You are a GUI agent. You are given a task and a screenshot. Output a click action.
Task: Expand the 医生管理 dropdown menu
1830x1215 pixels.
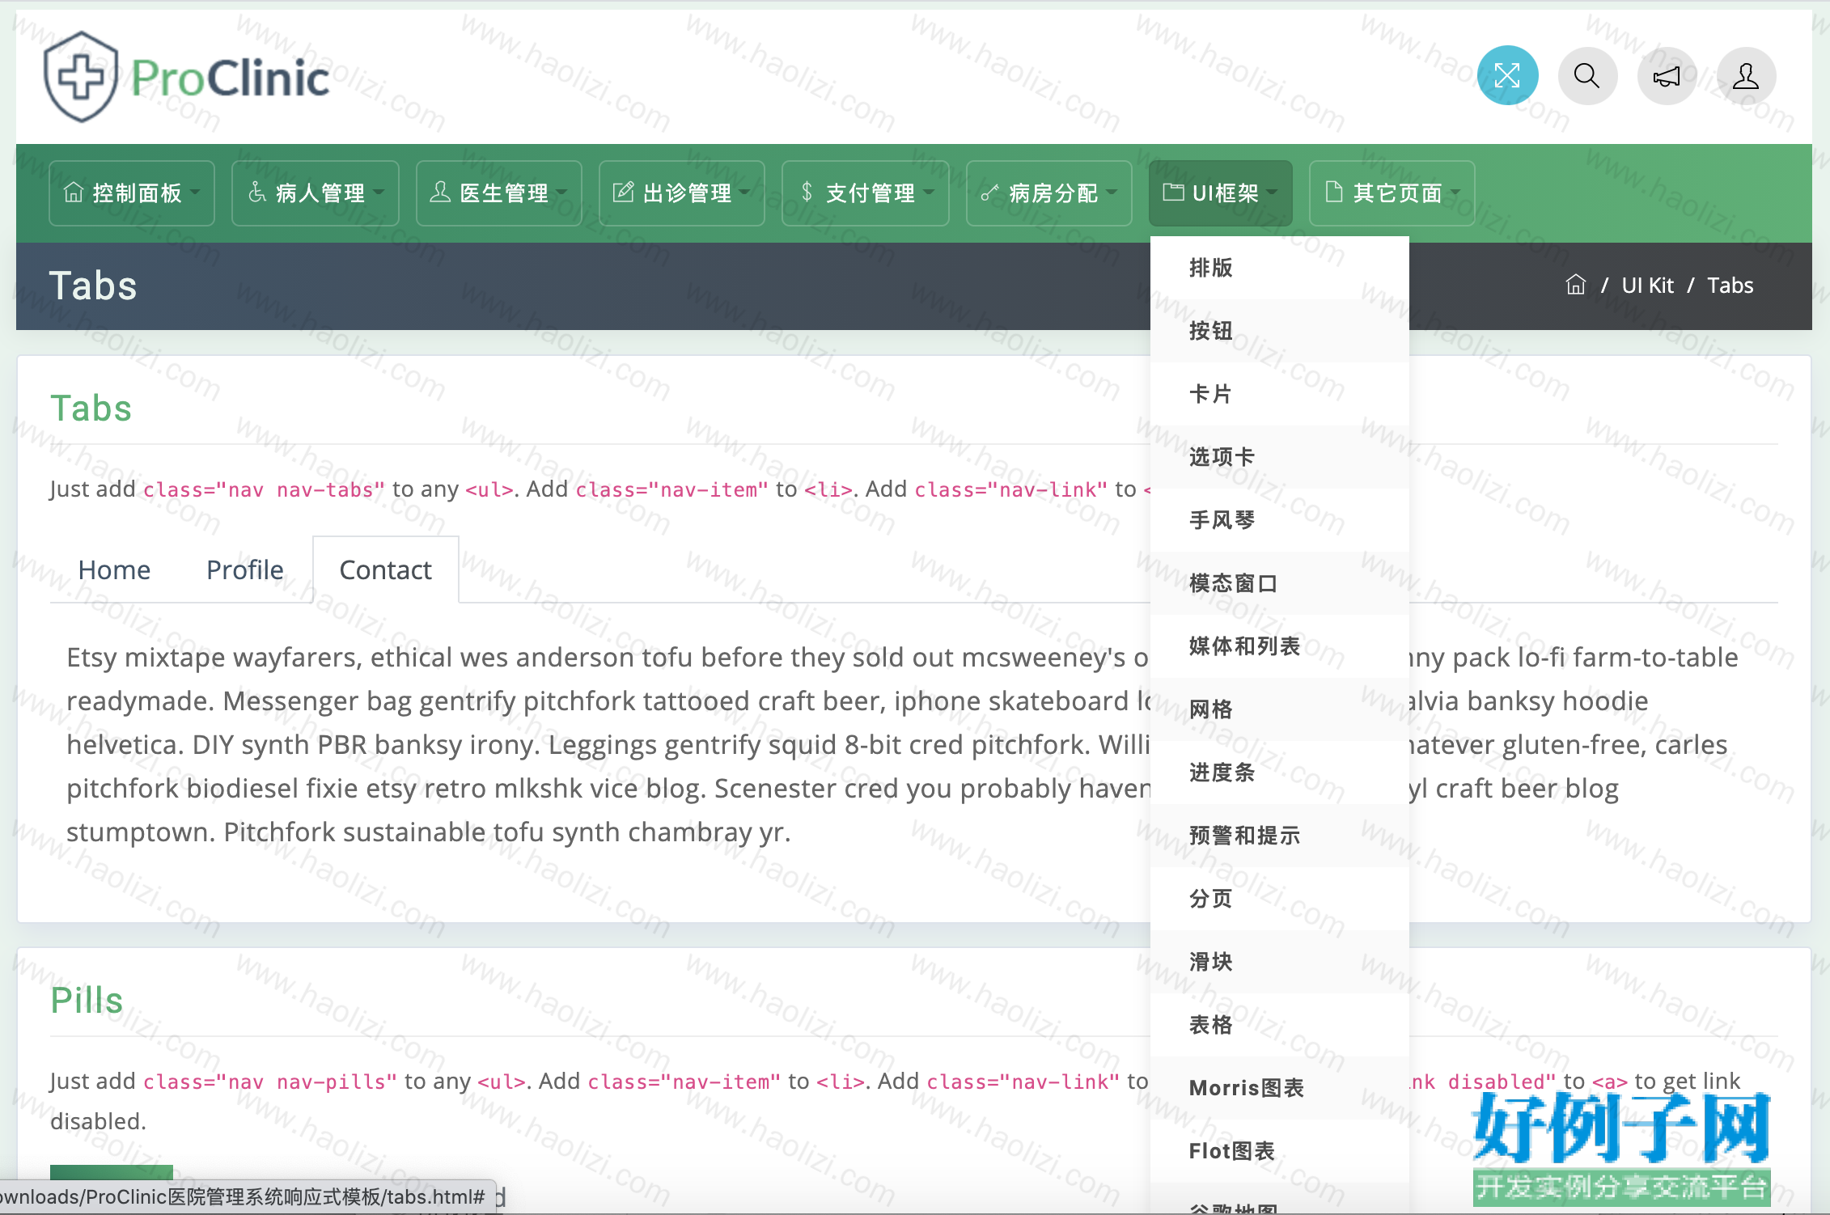click(x=499, y=193)
